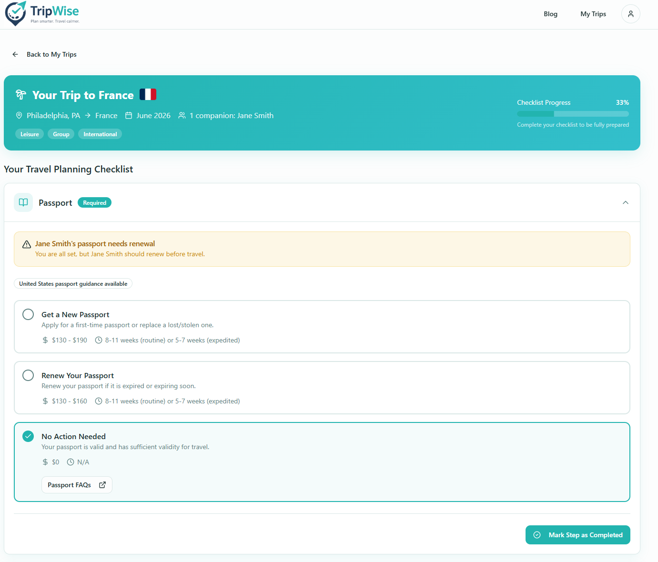Click the companions icon beside Jane Smith
658x562 pixels.
tap(182, 115)
